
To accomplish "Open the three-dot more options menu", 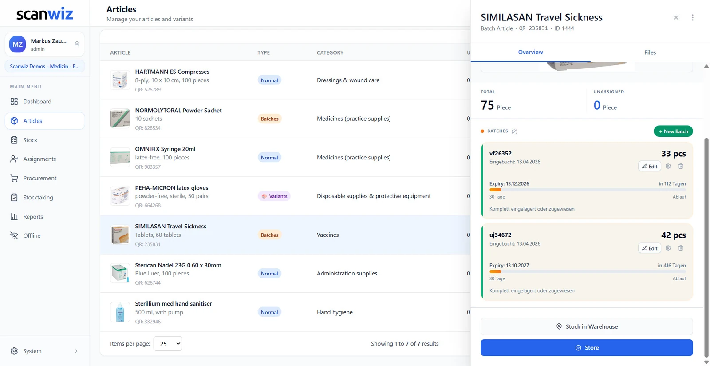I will pyautogui.click(x=692, y=18).
